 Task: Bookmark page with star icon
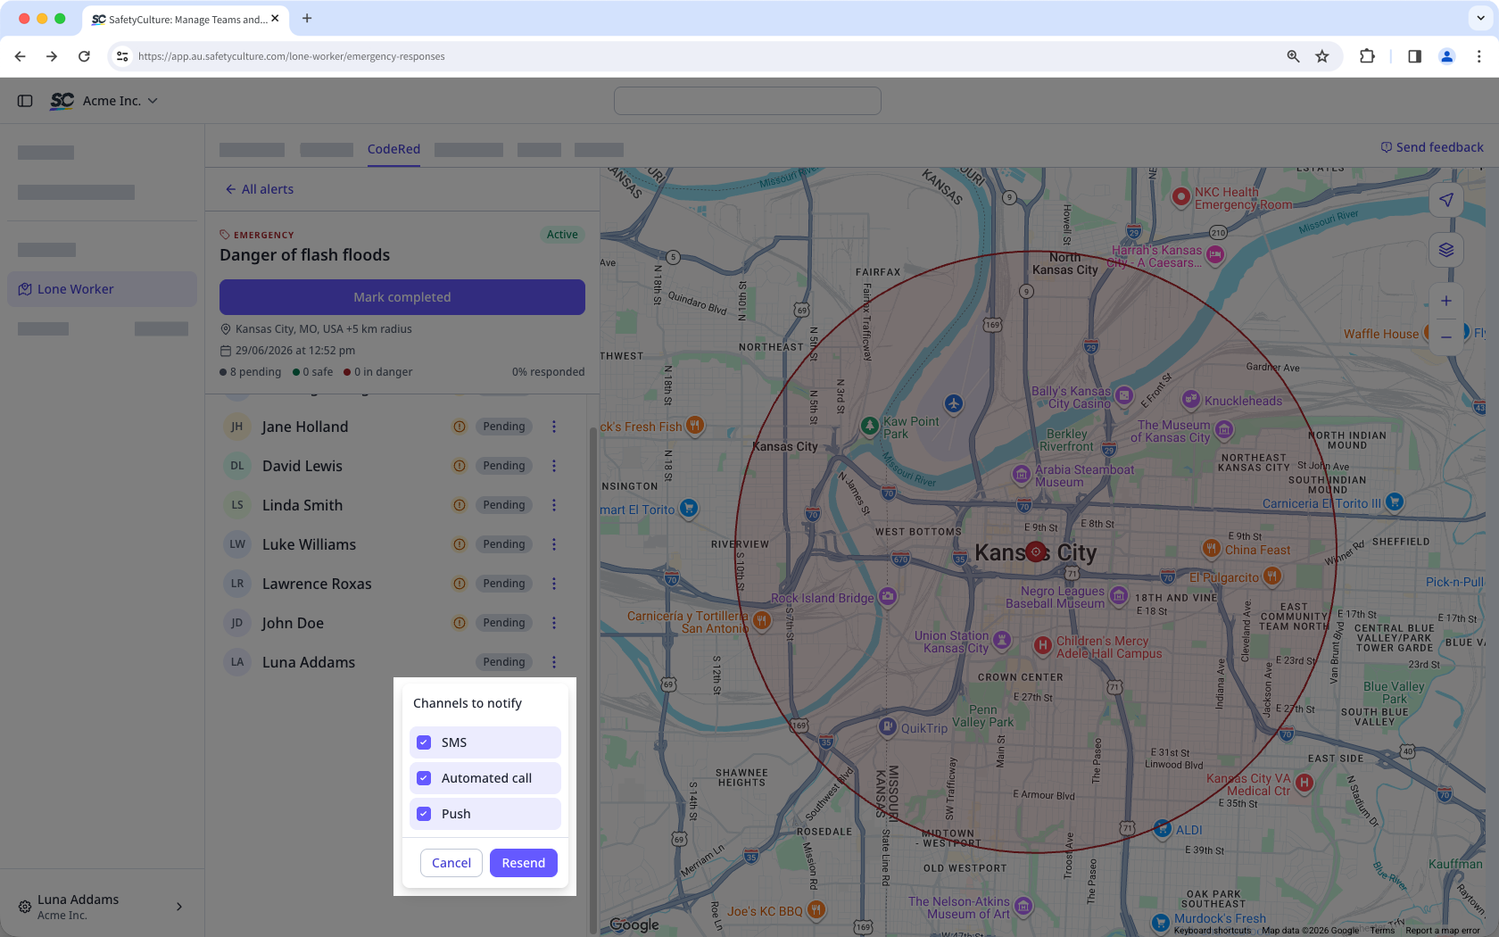tap(1322, 56)
